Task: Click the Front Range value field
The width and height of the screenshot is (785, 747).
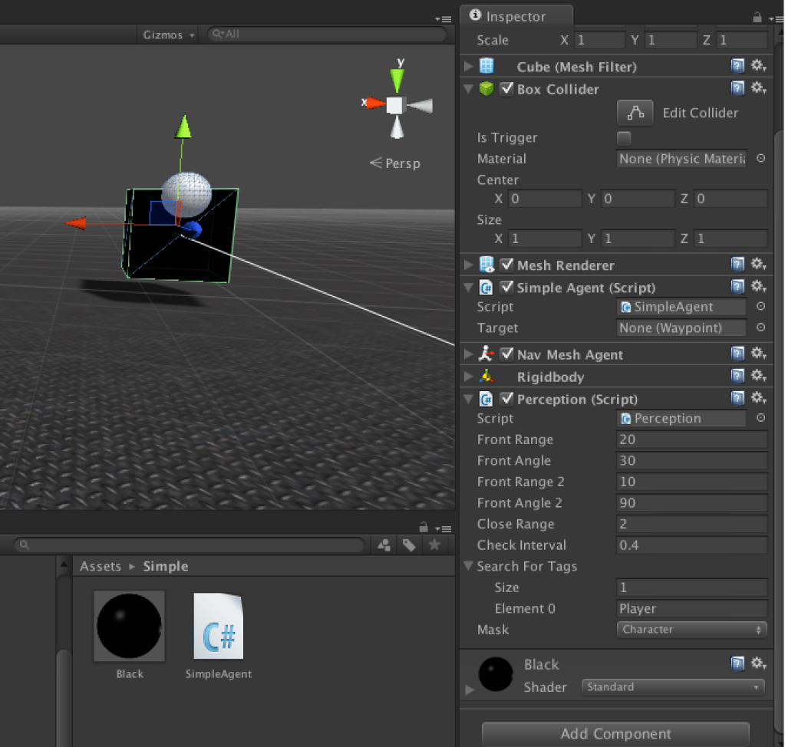Action: pos(691,439)
